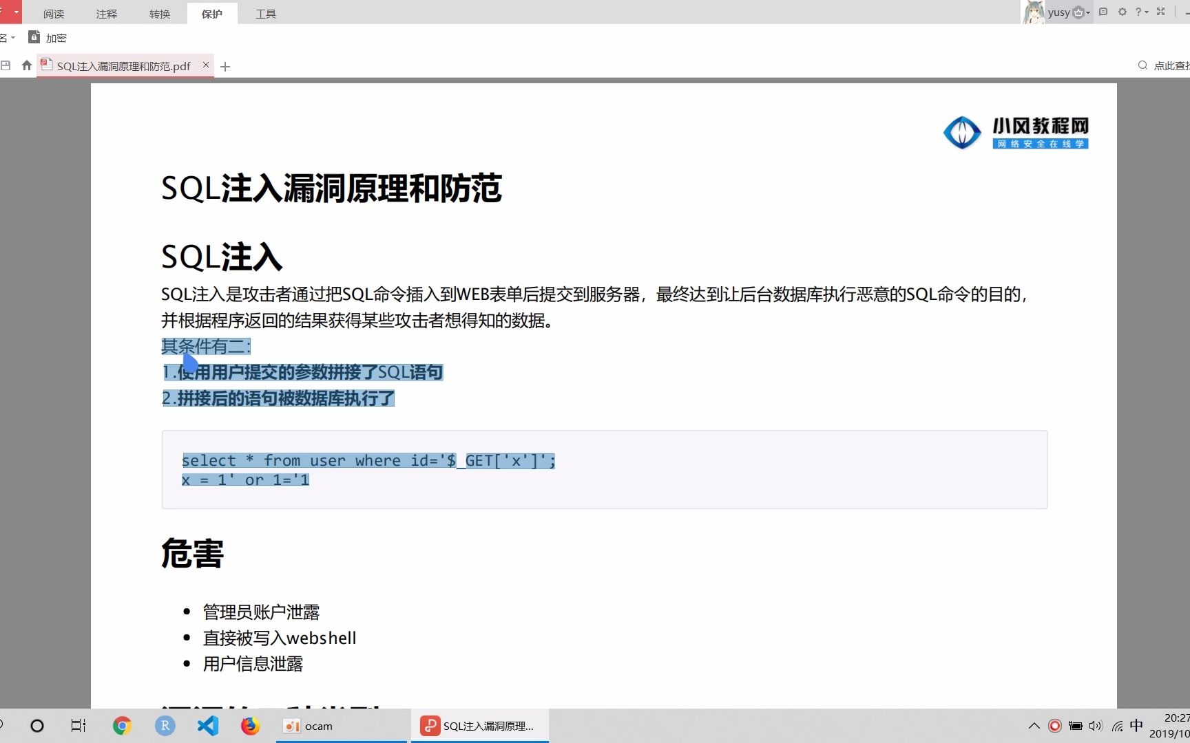Open the yusy user avatar
This screenshot has height=743, width=1190.
(1033, 12)
